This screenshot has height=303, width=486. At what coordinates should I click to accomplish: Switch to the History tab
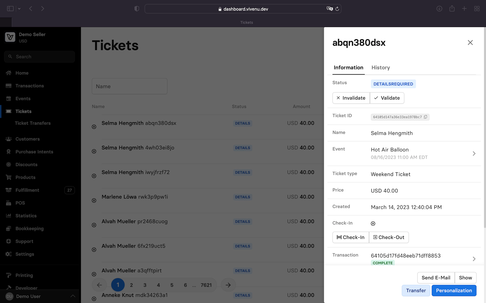pos(380,68)
